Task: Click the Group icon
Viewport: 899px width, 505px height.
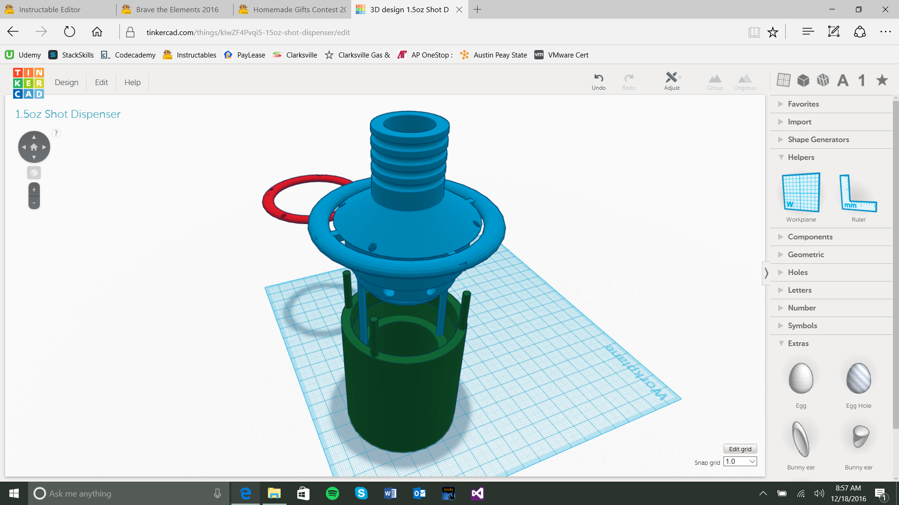Action: (x=715, y=81)
